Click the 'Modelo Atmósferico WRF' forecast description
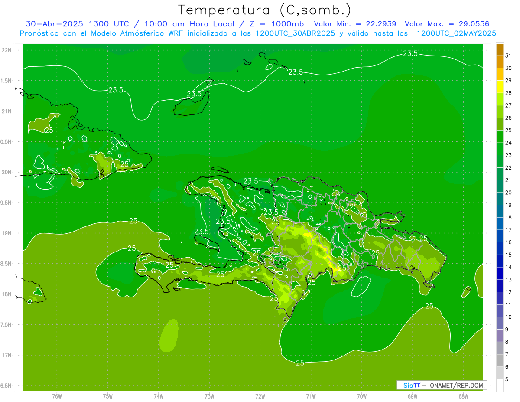Viewport: 520px width, 402px height. click(x=131, y=33)
